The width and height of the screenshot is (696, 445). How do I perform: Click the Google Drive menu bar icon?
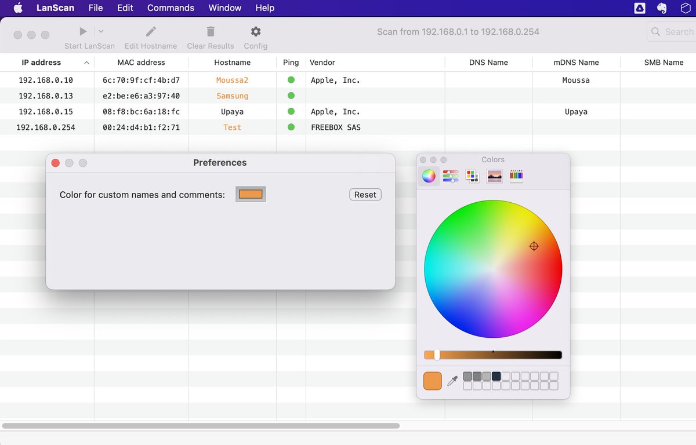pos(640,8)
